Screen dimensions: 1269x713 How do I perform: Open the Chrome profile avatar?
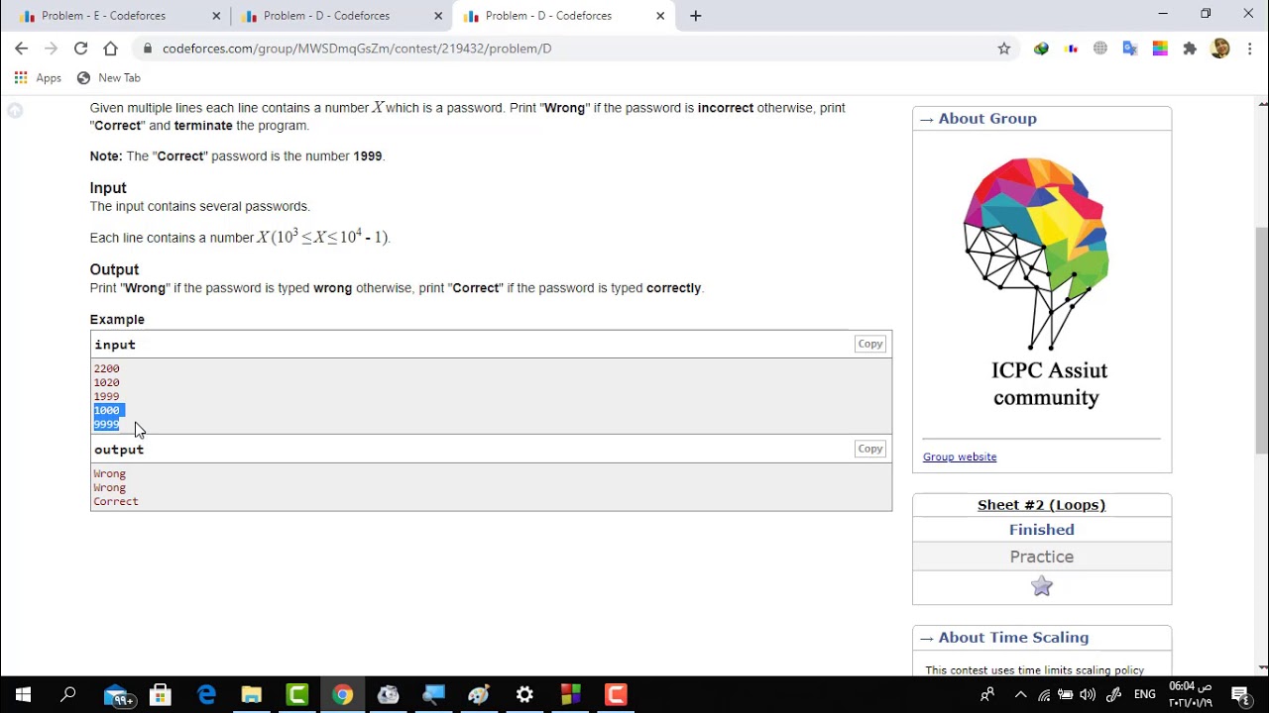(x=1220, y=48)
